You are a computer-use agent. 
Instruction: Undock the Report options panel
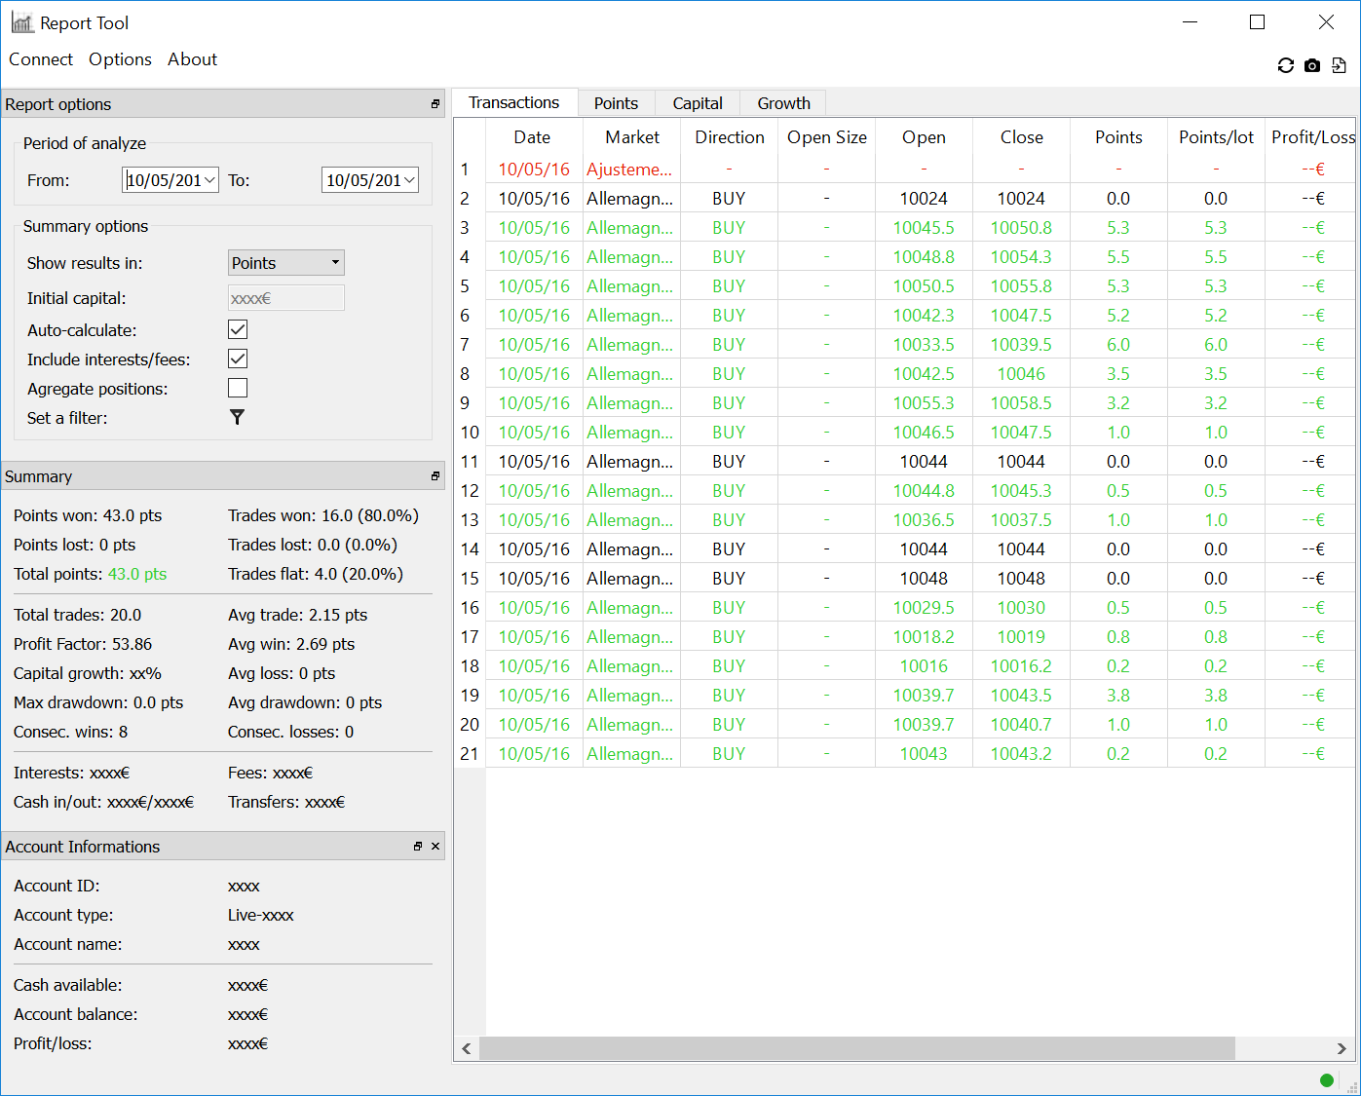[x=435, y=104]
